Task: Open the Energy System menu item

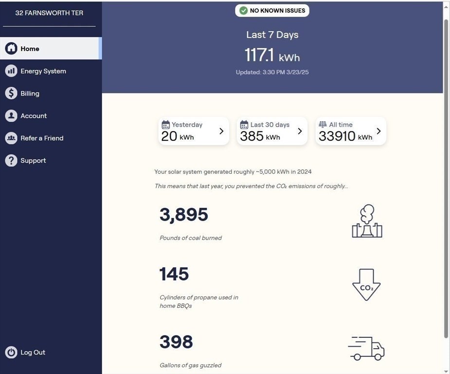Action: pyautogui.click(x=51, y=71)
